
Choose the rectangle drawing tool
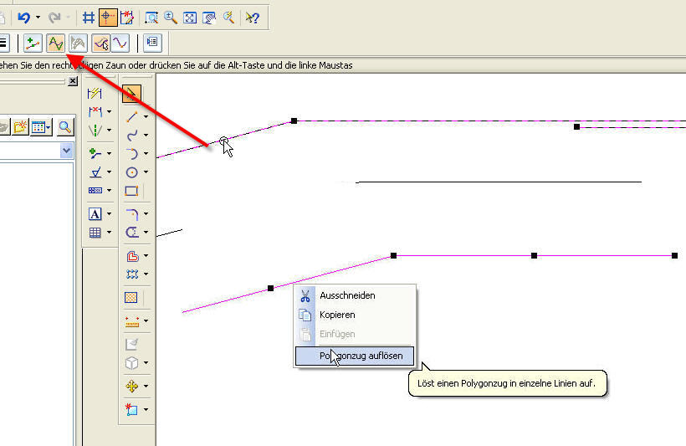pyautogui.click(x=131, y=191)
